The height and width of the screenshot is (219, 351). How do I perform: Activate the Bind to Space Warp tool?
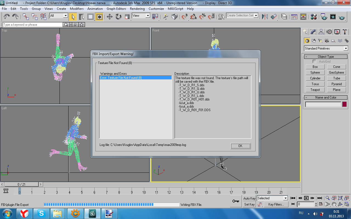click(x=43, y=17)
